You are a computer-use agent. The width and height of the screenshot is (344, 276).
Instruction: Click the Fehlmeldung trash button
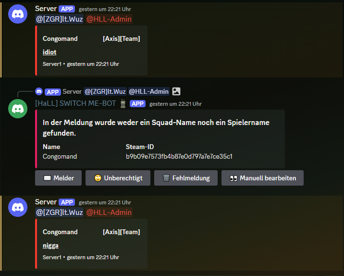(x=186, y=178)
